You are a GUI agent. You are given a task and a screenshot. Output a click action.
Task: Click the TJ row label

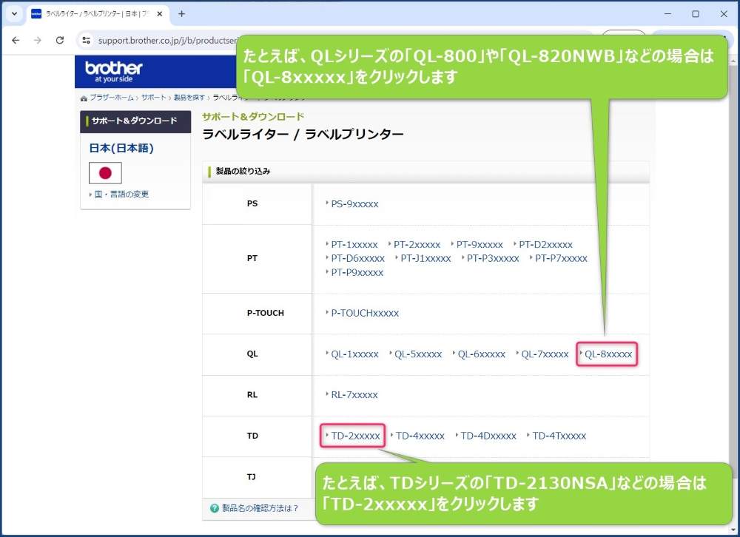(x=251, y=476)
